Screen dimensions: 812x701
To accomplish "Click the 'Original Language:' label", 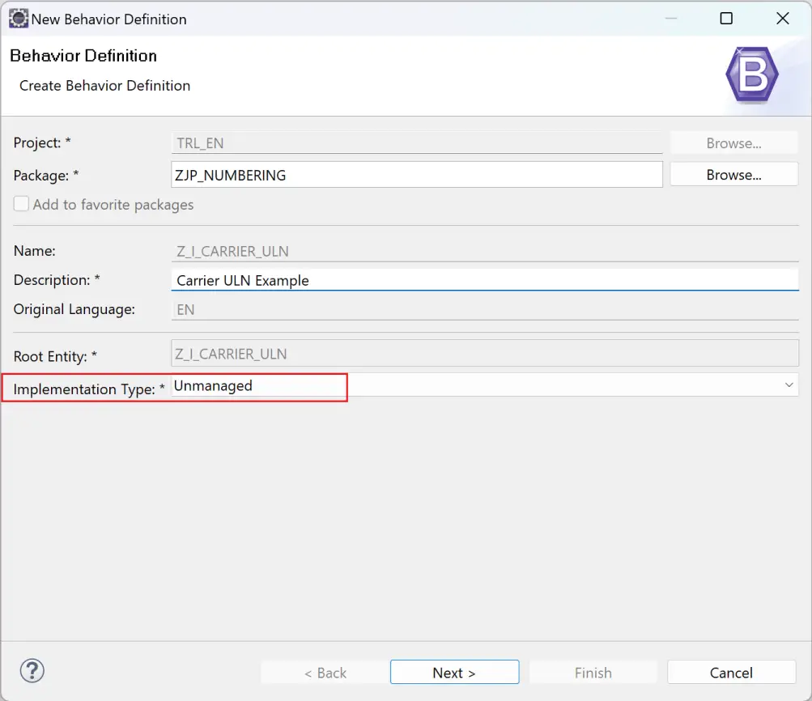I will (x=74, y=309).
